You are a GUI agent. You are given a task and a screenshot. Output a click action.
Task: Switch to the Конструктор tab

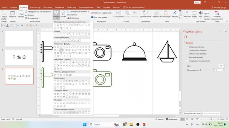click(x=35, y=7)
